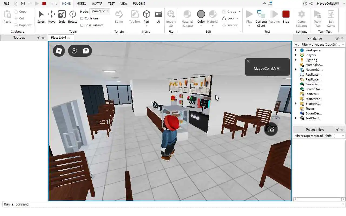
Task: Click the share icon near username
Action: pyautogui.click(x=311, y=4)
